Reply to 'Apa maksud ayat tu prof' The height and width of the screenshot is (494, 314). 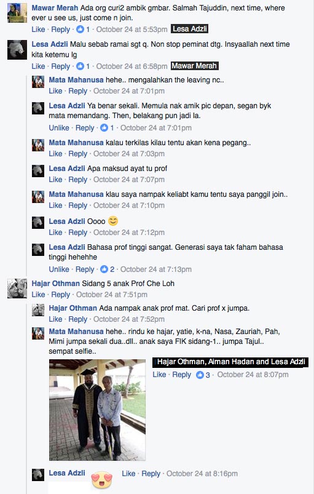77,180
